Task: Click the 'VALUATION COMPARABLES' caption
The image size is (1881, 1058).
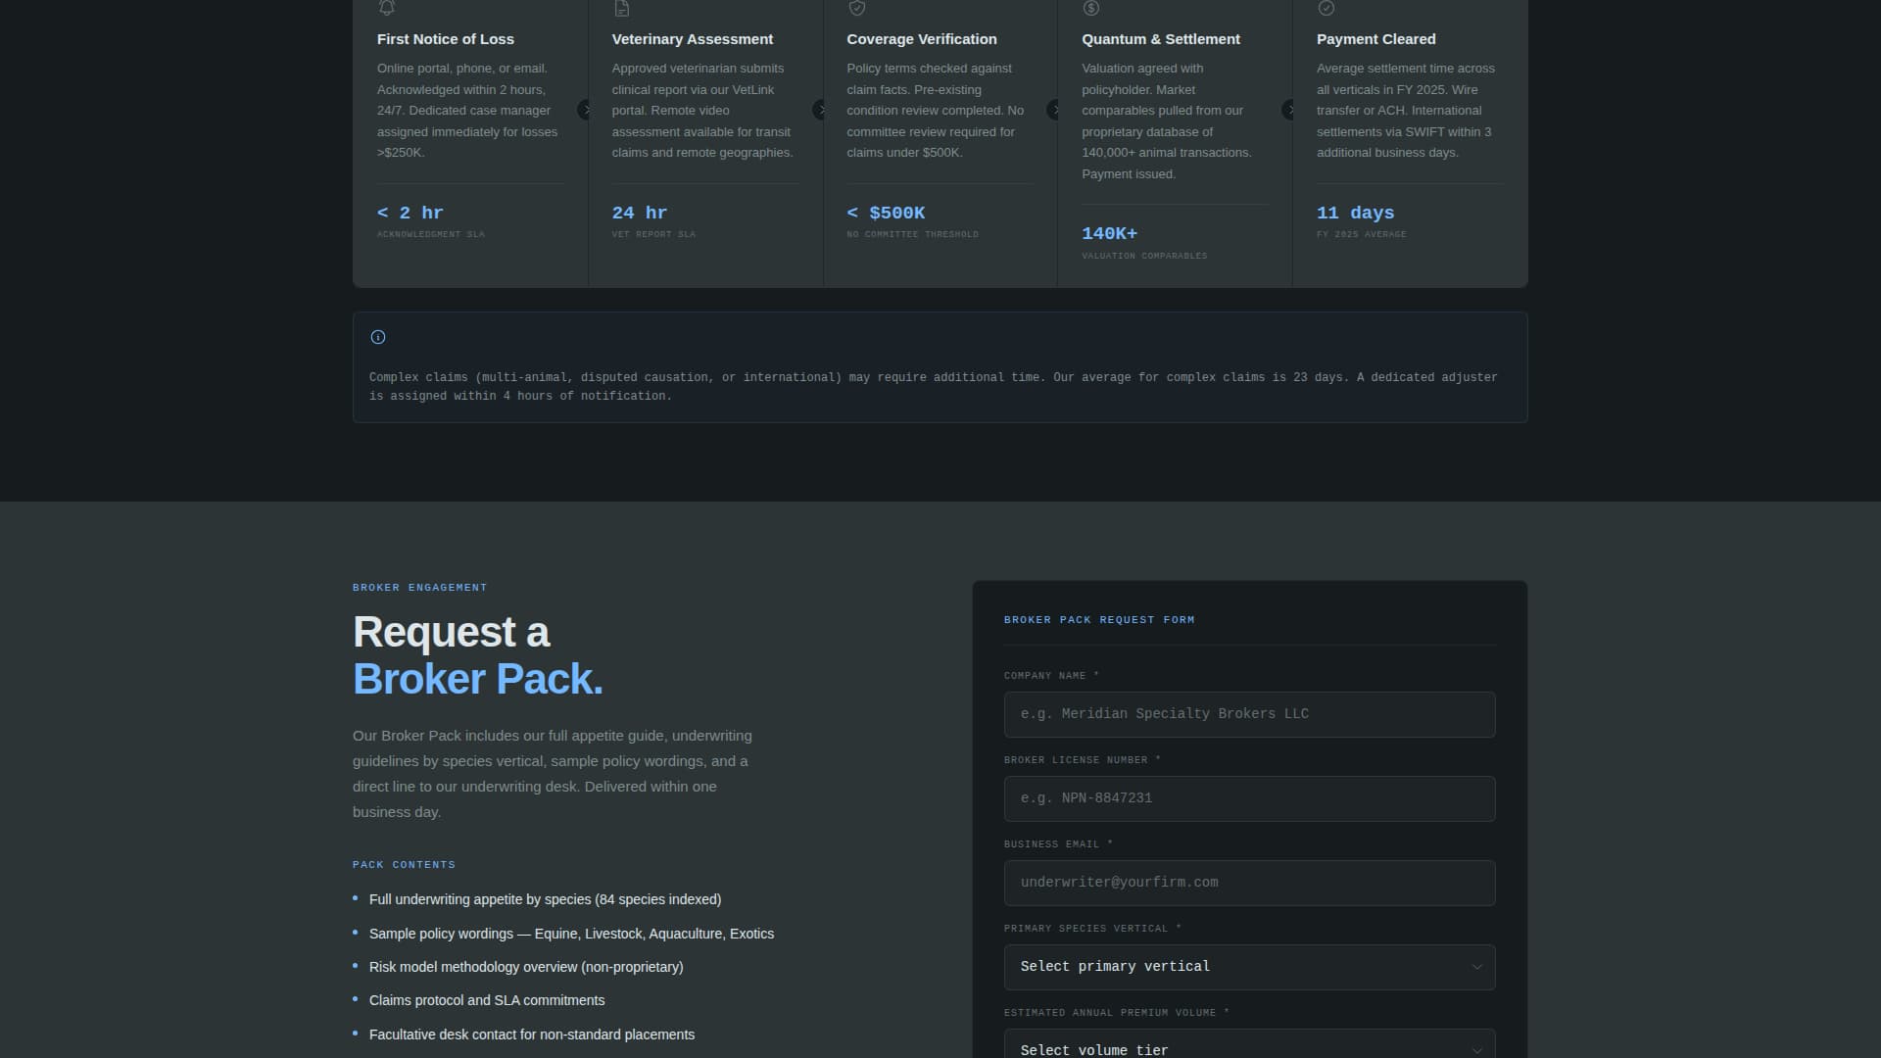Action: tap(1144, 256)
